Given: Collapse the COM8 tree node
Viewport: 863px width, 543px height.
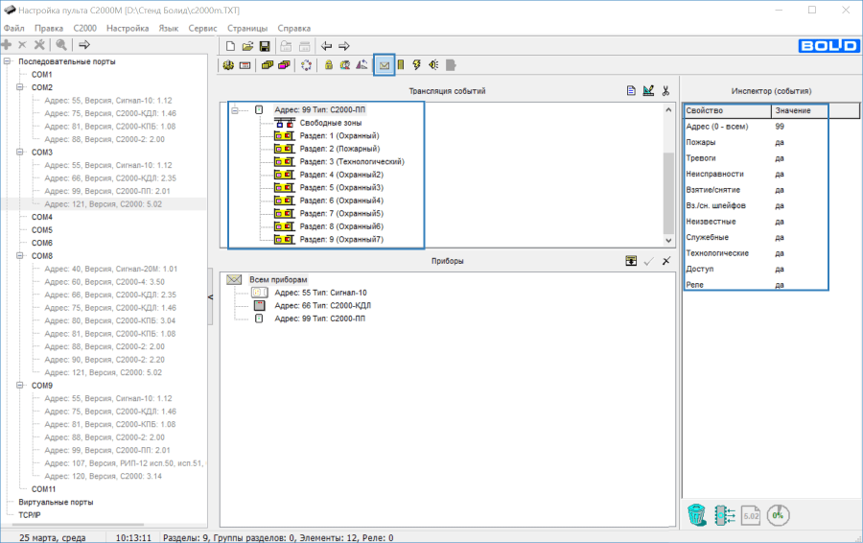Looking at the screenshot, I should [x=20, y=255].
